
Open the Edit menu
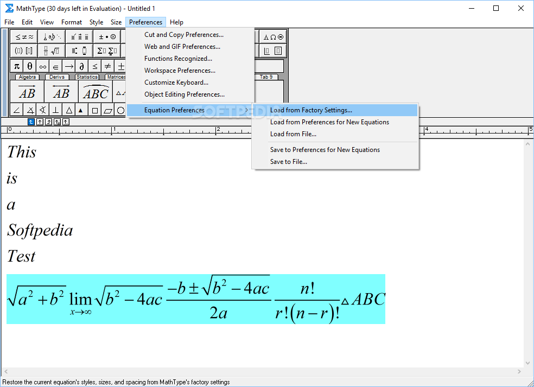[27, 22]
